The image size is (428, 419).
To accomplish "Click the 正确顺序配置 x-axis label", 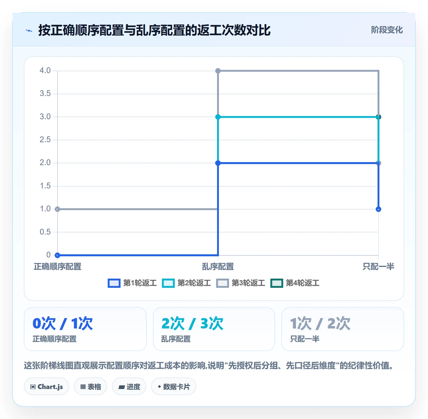I will (x=57, y=267).
